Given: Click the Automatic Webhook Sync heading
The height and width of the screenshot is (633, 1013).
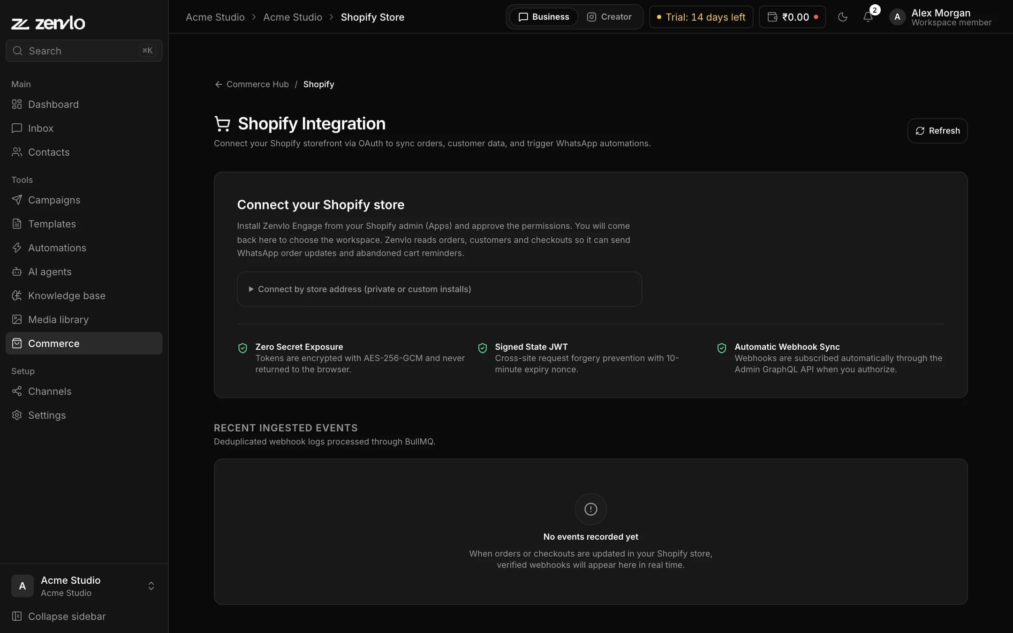Looking at the screenshot, I should click(x=787, y=347).
